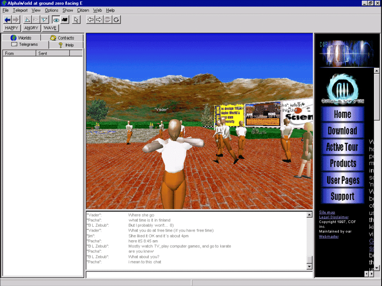This screenshot has height=286, width=382.
Task: Open the Options menu
Action: (52, 10)
